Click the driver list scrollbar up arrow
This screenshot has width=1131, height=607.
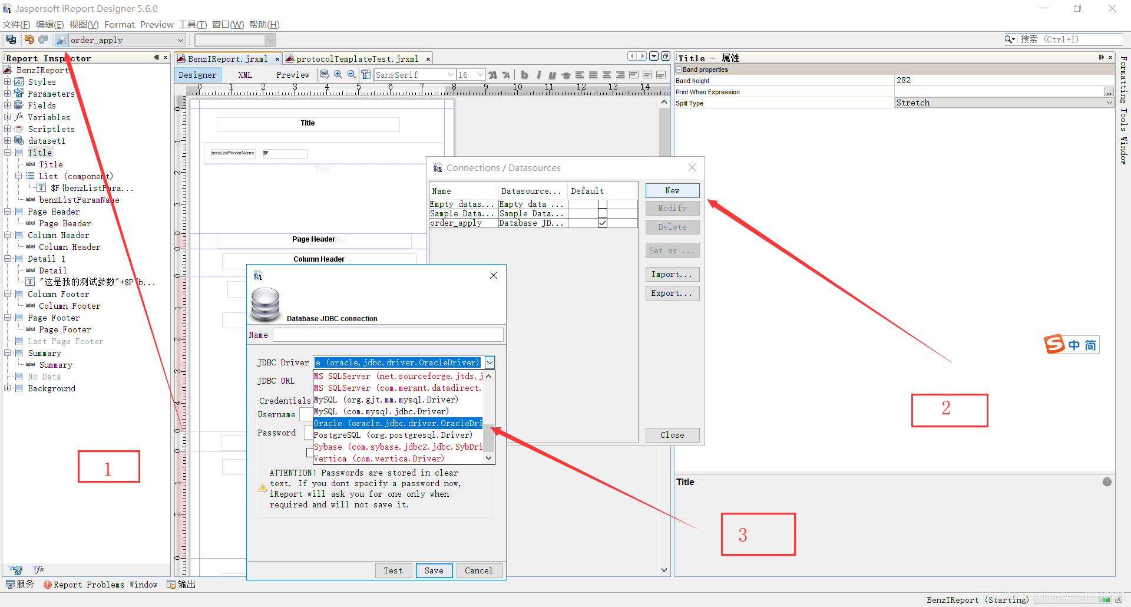coord(488,376)
